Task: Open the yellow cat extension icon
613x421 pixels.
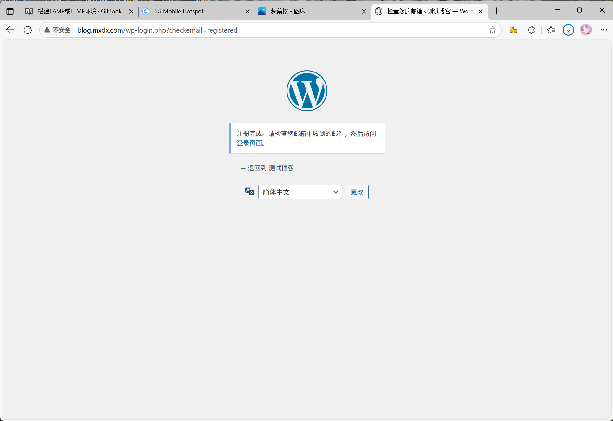Action: [513, 30]
